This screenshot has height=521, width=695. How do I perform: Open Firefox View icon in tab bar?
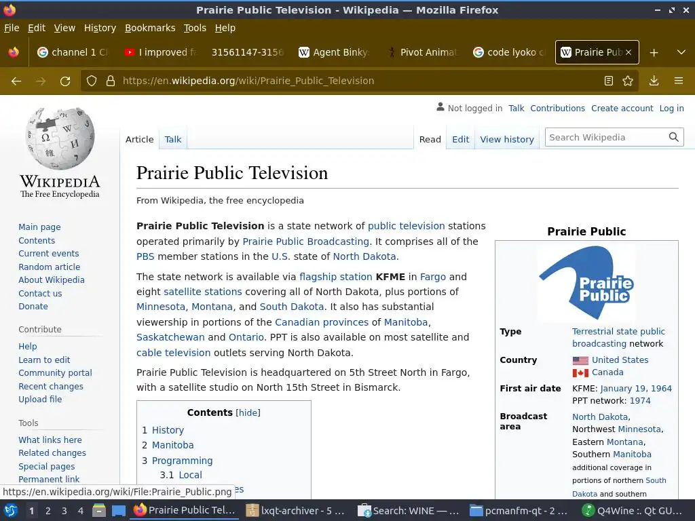point(14,52)
